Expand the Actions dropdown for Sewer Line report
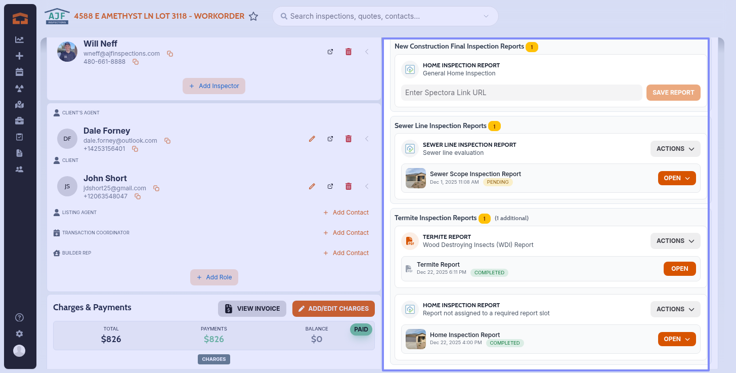The width and height of the screenshot is (736, 373). 675,149
